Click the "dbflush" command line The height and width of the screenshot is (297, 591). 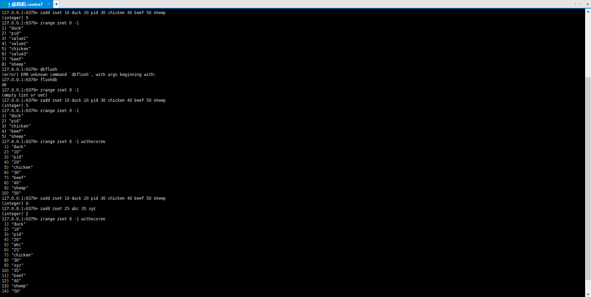point(29,69)
